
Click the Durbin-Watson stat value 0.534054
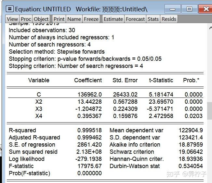coord(191,166)
